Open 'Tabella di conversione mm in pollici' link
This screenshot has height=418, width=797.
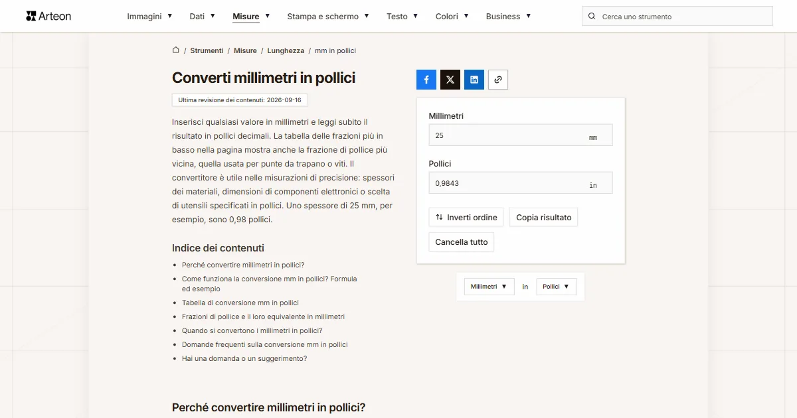pos(240,303)
